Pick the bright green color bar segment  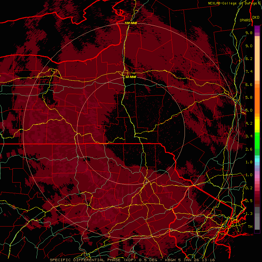point(257,140)
